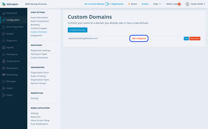This screenshot has width=208, height=129.
Task: Open the What's new notification badge
Action: (x=179, y=4)
